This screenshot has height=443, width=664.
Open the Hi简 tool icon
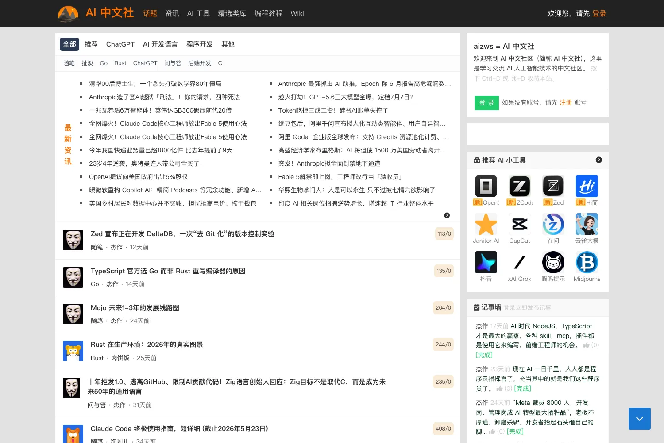(x=587, y=186)
